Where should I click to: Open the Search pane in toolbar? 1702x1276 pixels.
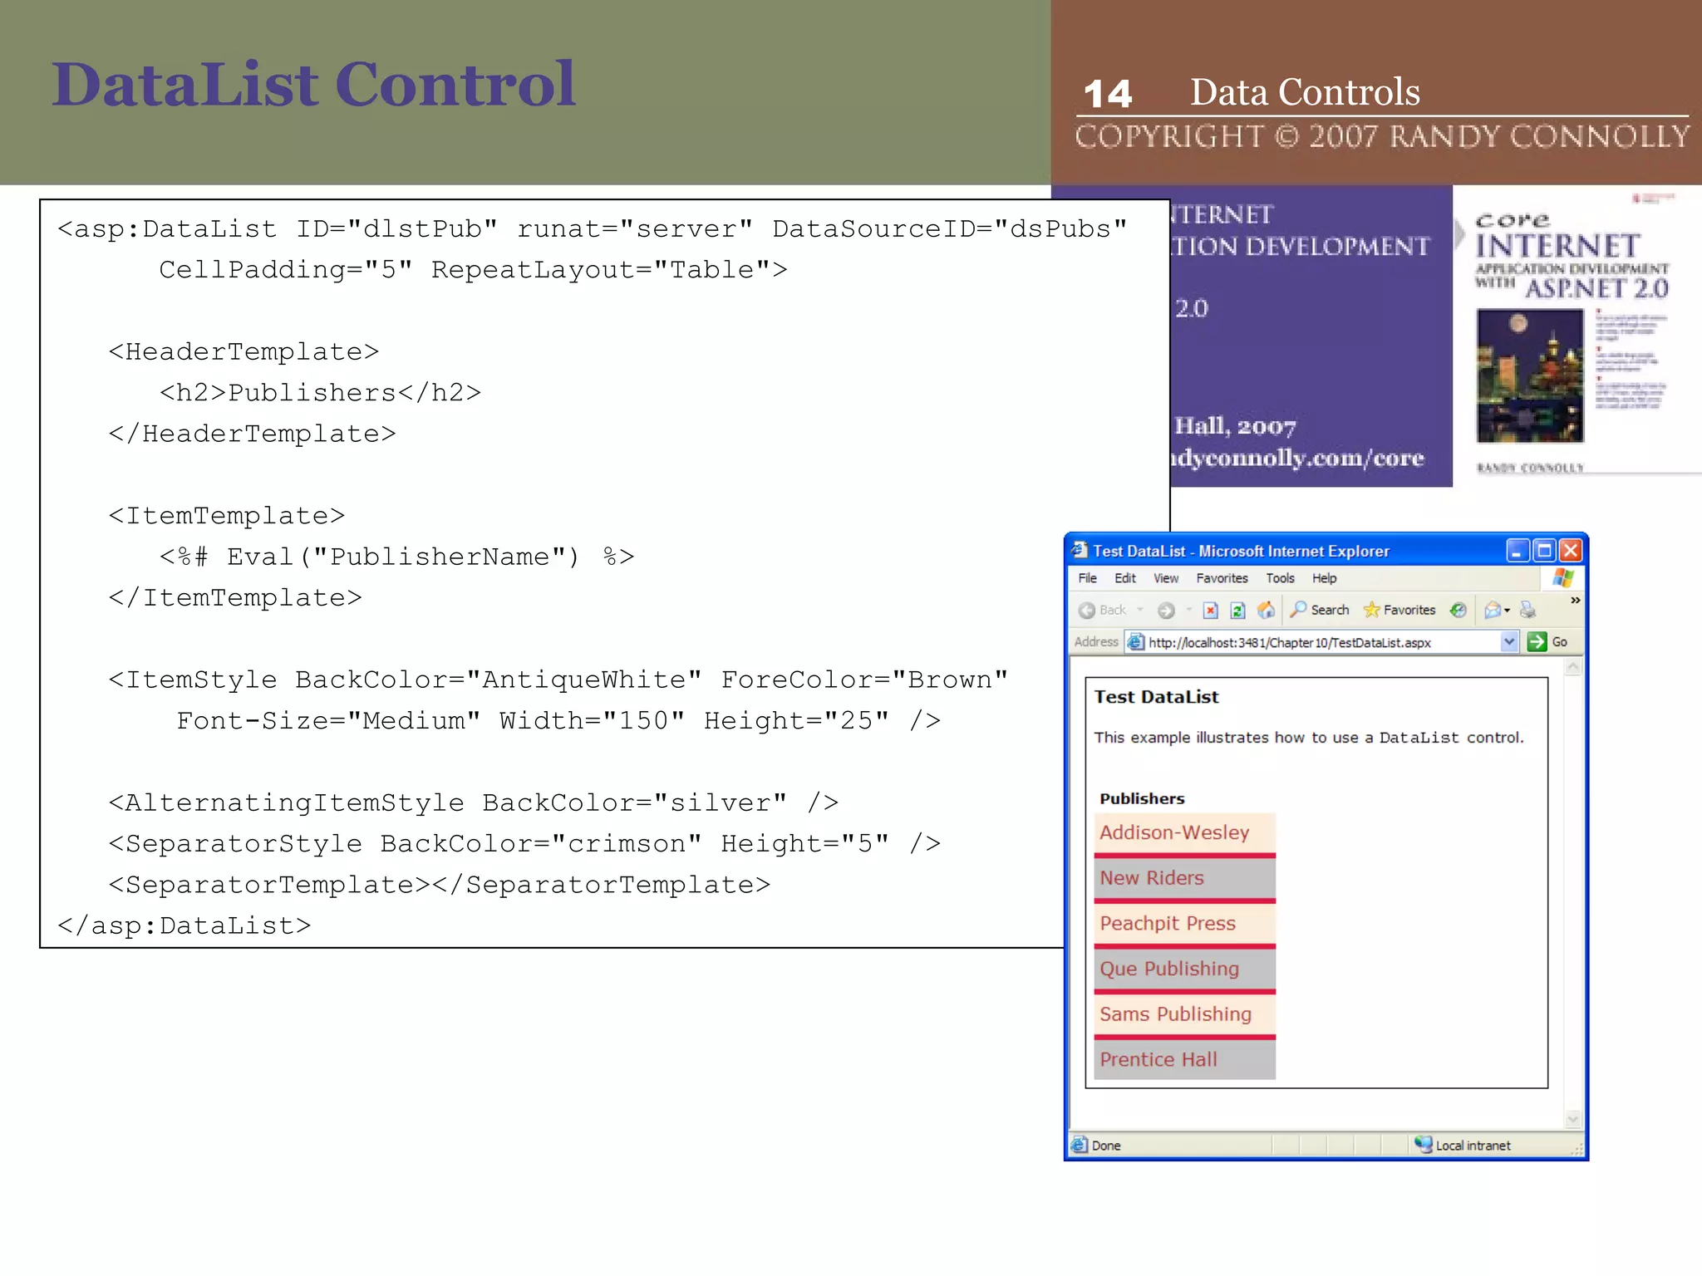[x=1320, y=610]
